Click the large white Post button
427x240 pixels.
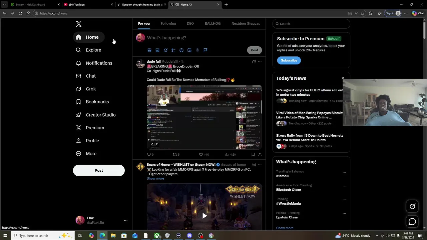click(x=99, y=170)
